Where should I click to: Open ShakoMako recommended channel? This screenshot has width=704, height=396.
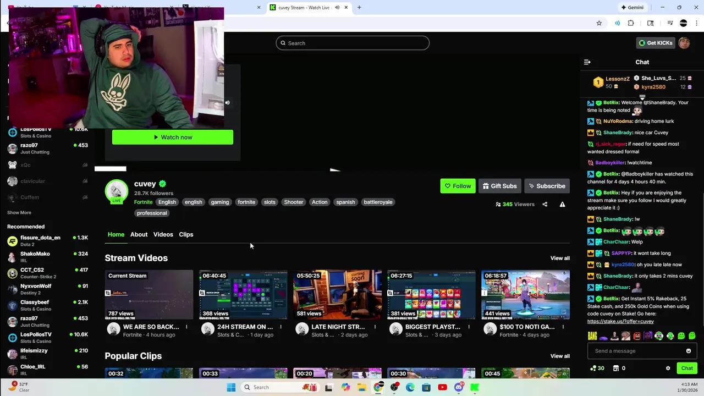47,257
